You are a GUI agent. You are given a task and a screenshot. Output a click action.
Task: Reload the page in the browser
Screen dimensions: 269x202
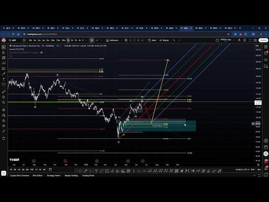pyautogui.click(x=13, y=34)
